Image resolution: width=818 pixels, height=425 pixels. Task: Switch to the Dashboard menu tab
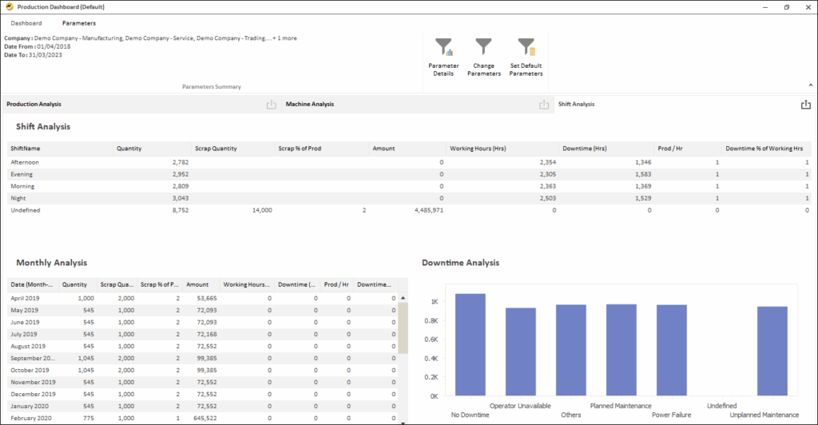26,23
